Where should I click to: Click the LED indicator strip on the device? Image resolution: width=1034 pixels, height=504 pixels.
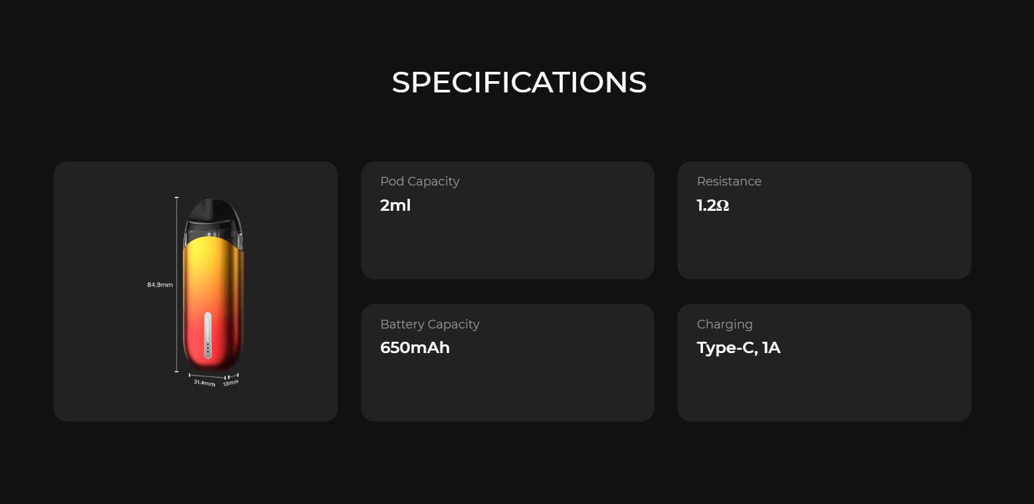pos(208,336)
